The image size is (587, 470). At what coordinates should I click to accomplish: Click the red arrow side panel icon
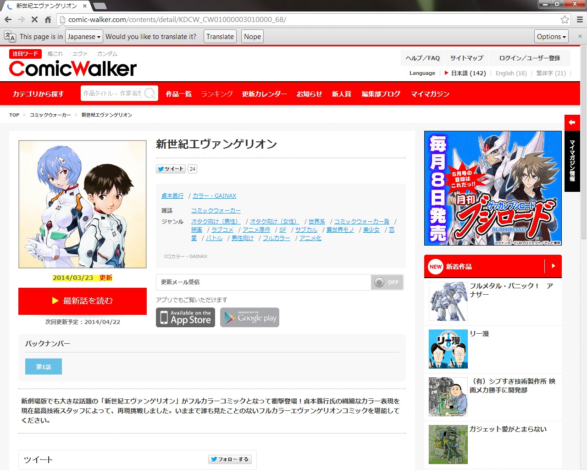(x=572, y=122)
